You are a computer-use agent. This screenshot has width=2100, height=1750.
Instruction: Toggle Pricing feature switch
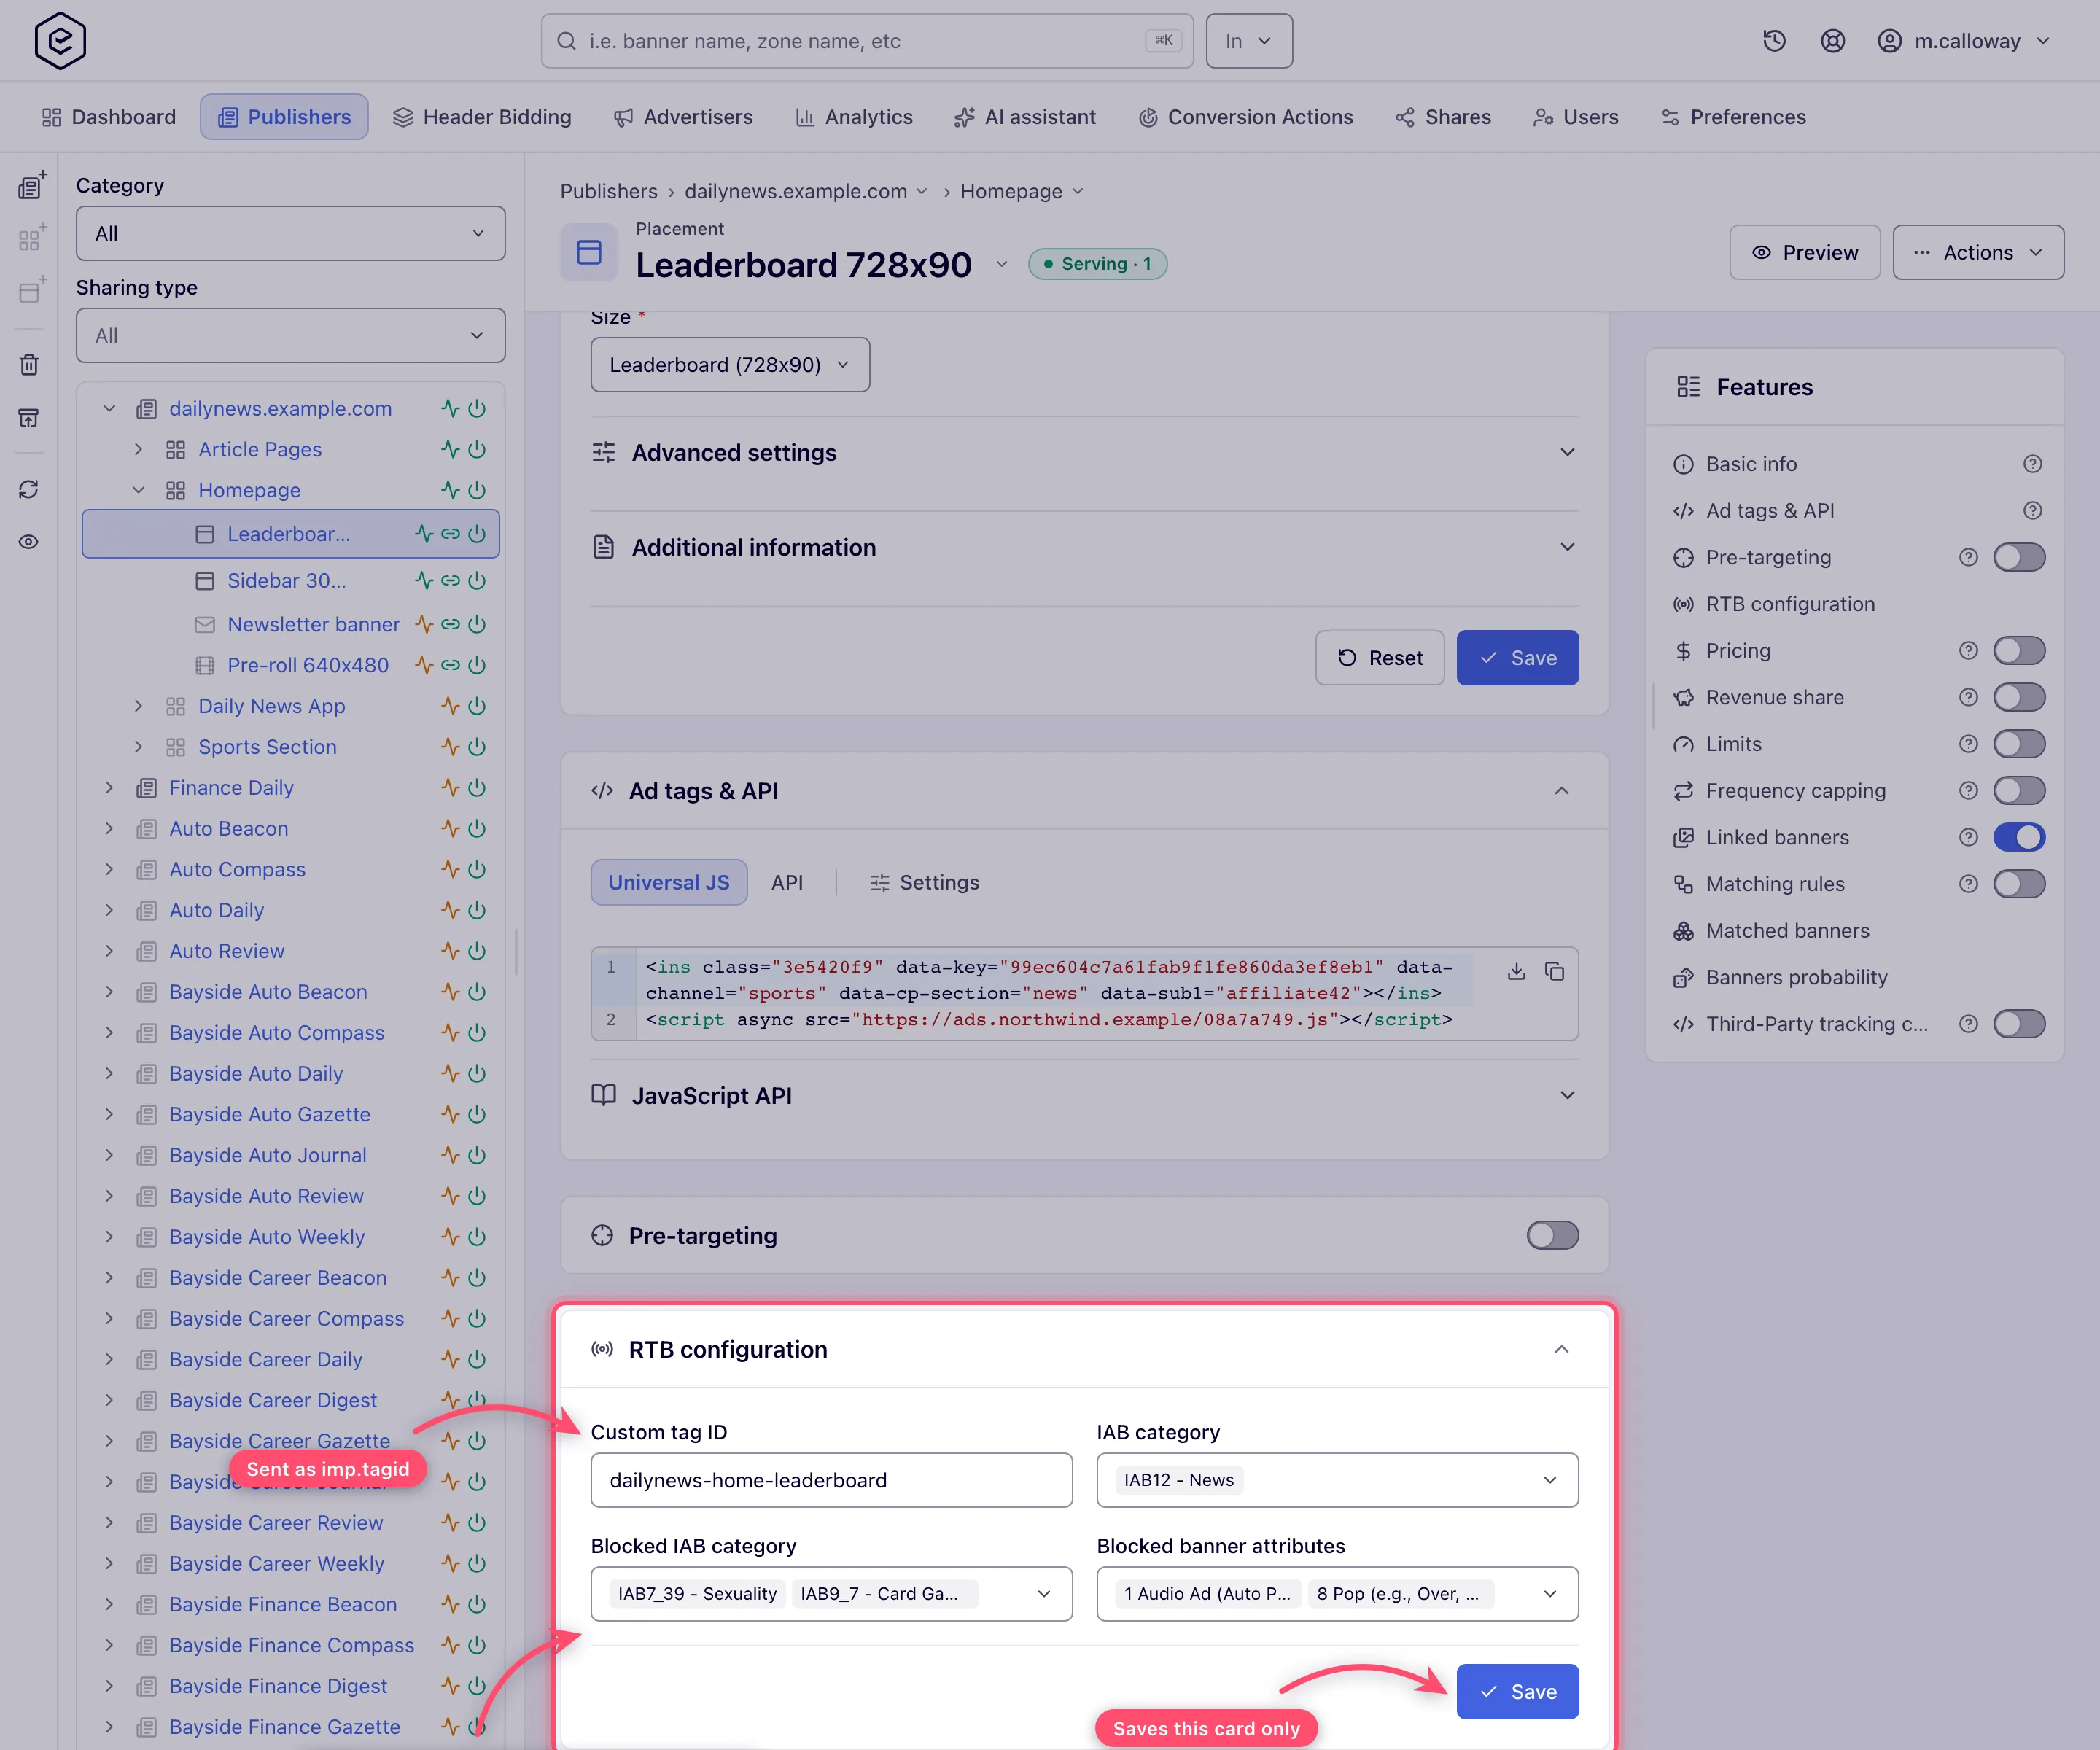point(2018,651)
